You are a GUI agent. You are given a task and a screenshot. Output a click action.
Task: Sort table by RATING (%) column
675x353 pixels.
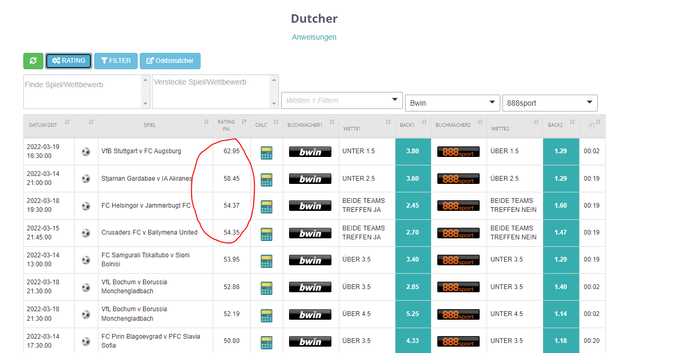pyautogui.click(x=232, y=125)
